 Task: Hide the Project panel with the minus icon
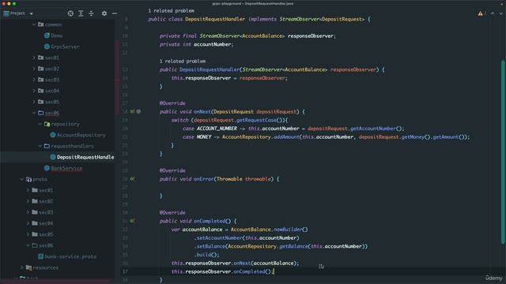pos(115,13)
